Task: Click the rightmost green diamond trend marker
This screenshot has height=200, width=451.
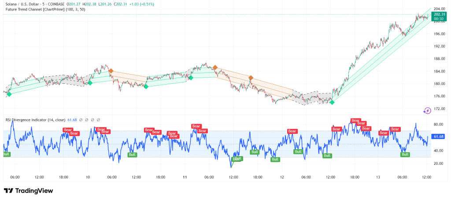Action: (x=332, y=102)
